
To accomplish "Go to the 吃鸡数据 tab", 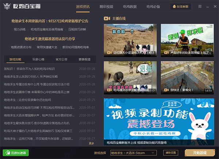I will [130, 7].
